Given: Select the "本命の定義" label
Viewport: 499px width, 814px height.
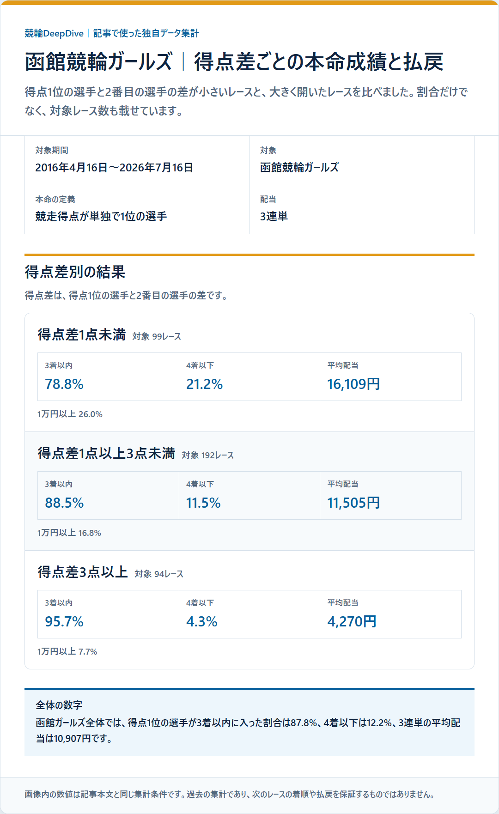Looking at the screenshot, I should tap(55, 199).
